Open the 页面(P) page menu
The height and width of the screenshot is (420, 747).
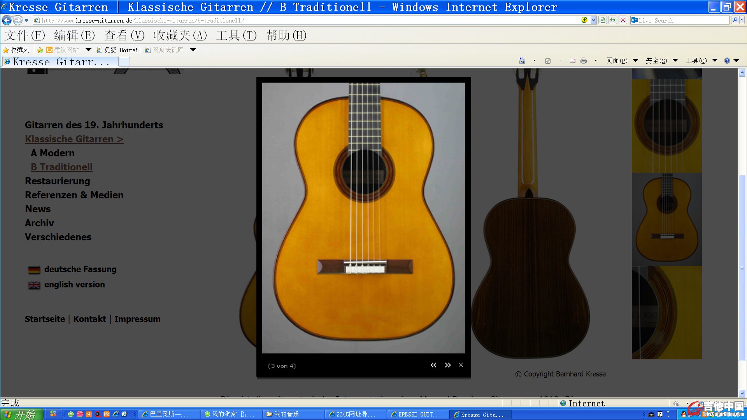click(622, 61)
